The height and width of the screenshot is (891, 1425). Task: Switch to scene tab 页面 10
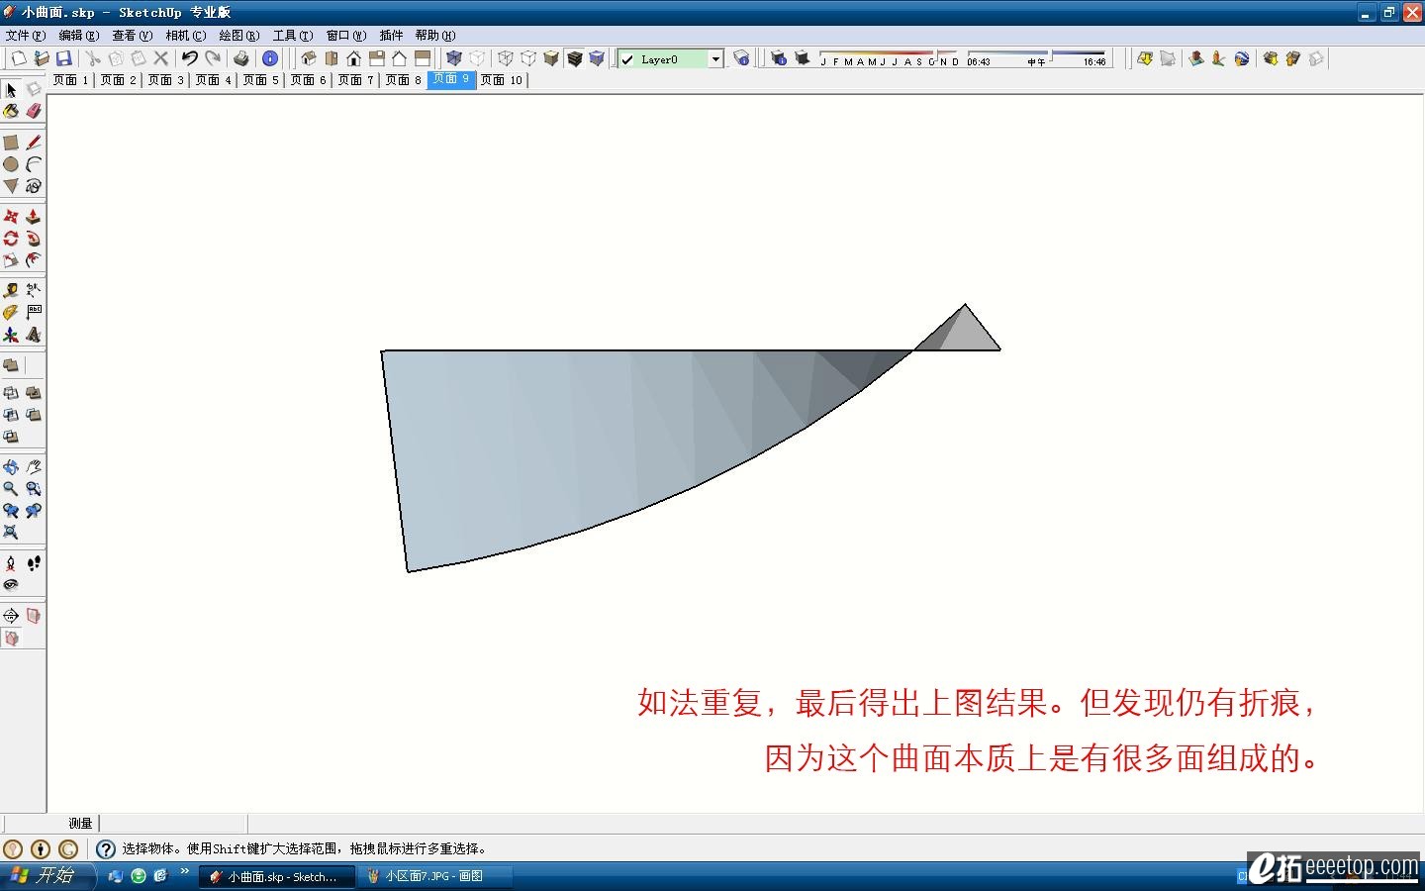502,80
